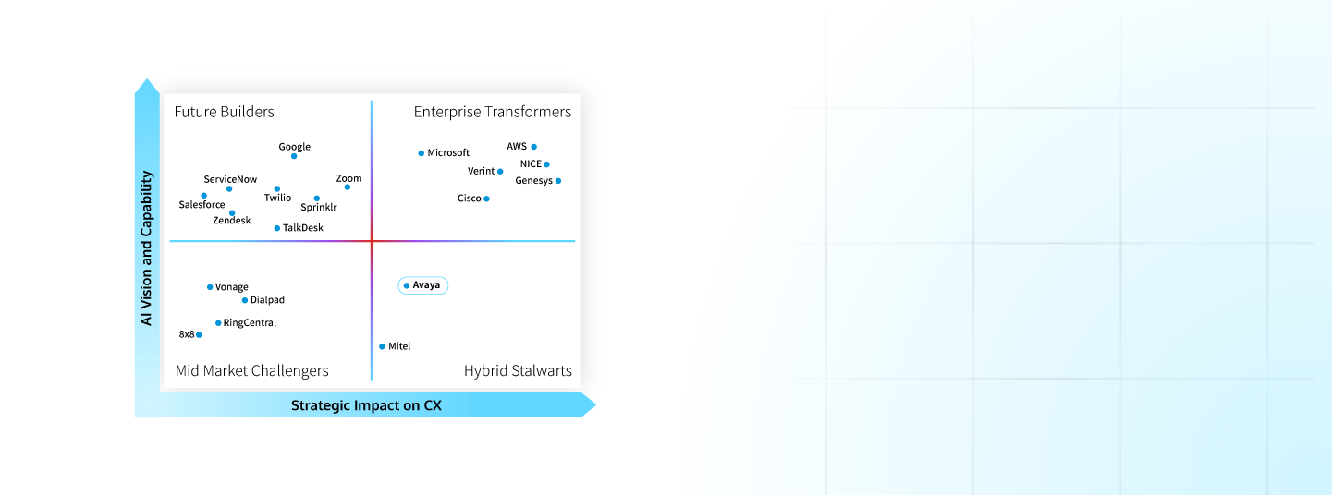Click the Salesforce vendor label

[x=202, y=205]
